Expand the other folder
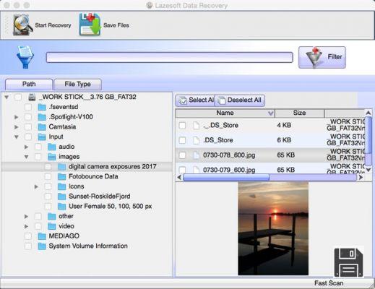The image size is (375, 289). (x=26, y=217)
